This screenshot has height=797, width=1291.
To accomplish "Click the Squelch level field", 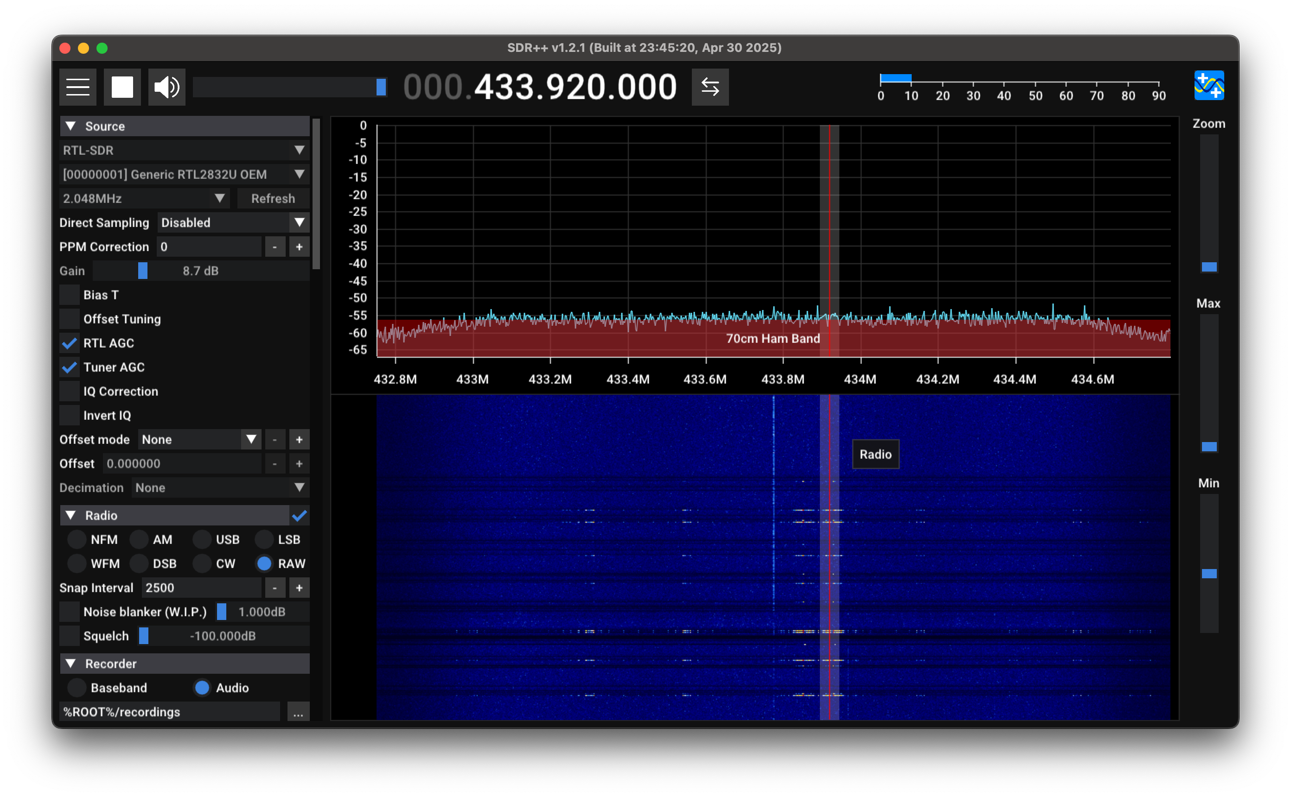I will click(223, 636).
